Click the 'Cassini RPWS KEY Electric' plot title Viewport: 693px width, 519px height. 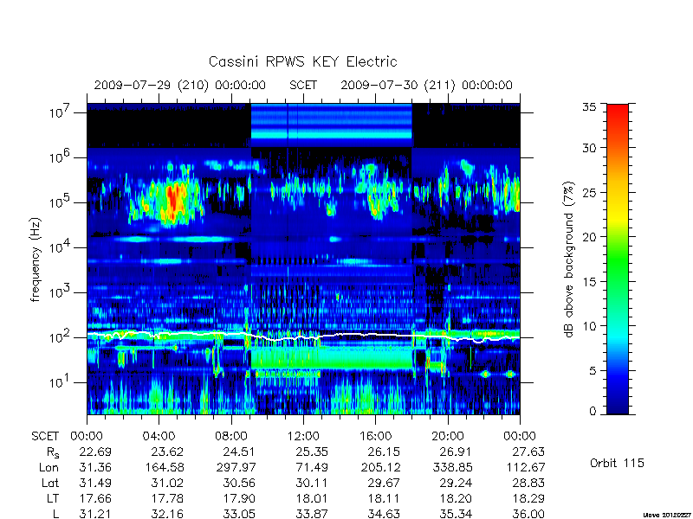click(302, 61)
